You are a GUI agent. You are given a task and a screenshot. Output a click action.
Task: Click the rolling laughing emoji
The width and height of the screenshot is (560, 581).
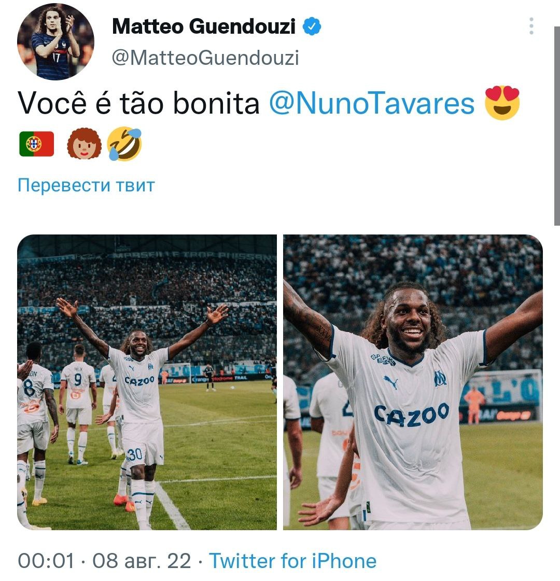(x=124, y=144)
